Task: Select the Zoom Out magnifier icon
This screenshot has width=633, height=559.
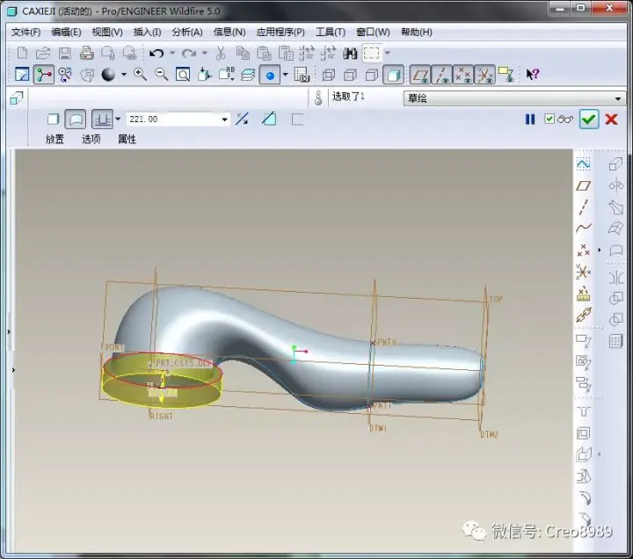Action: coord(162,75)
